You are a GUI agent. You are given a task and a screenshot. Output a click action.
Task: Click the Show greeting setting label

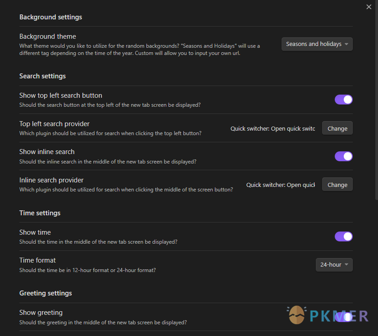click(41, 313)
